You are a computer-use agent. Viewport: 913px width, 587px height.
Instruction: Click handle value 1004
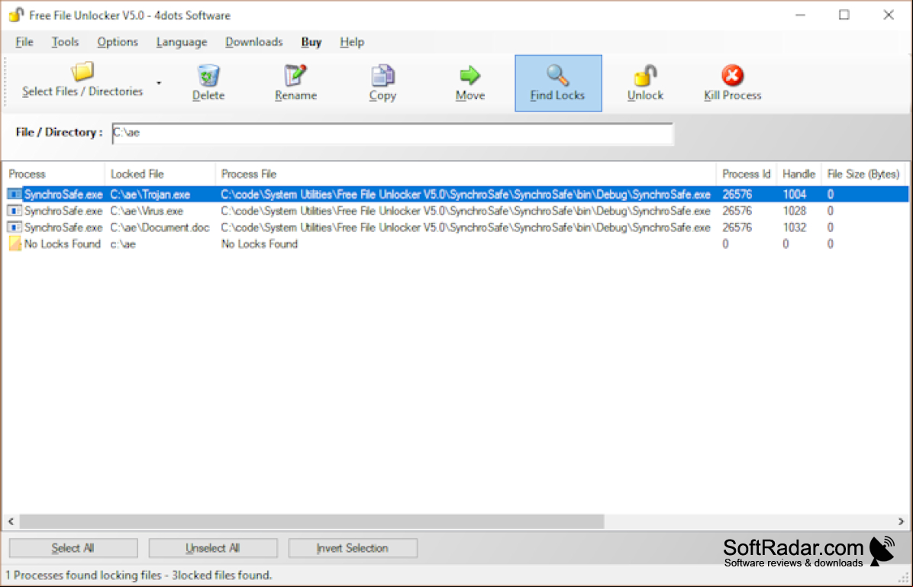point(794,195)
